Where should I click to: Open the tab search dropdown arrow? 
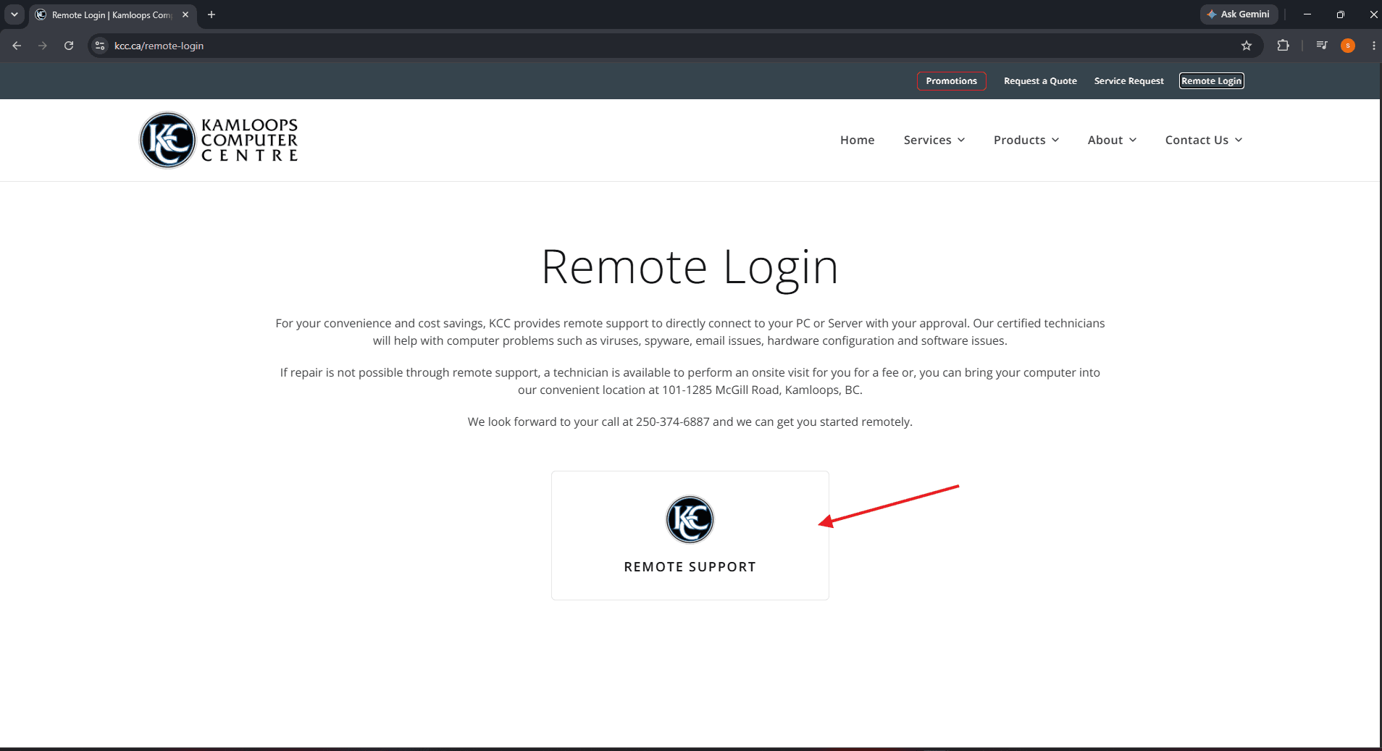point(14,14)
